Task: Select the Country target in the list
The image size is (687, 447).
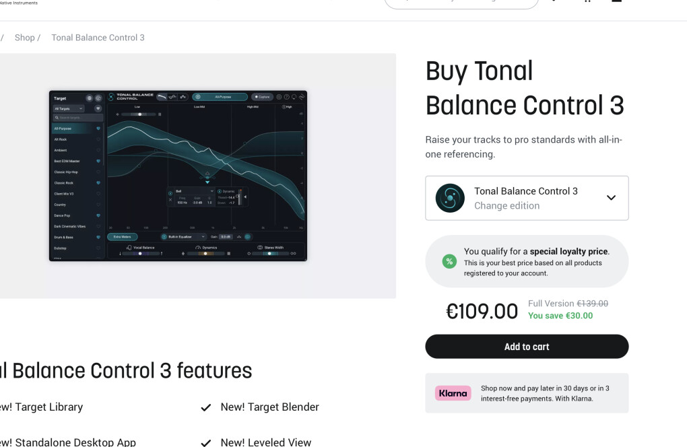Action: 61,205
